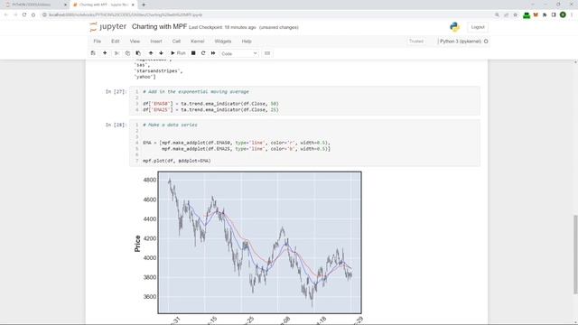
Task: Open the Kernel menu
Action: pos(197,42)
